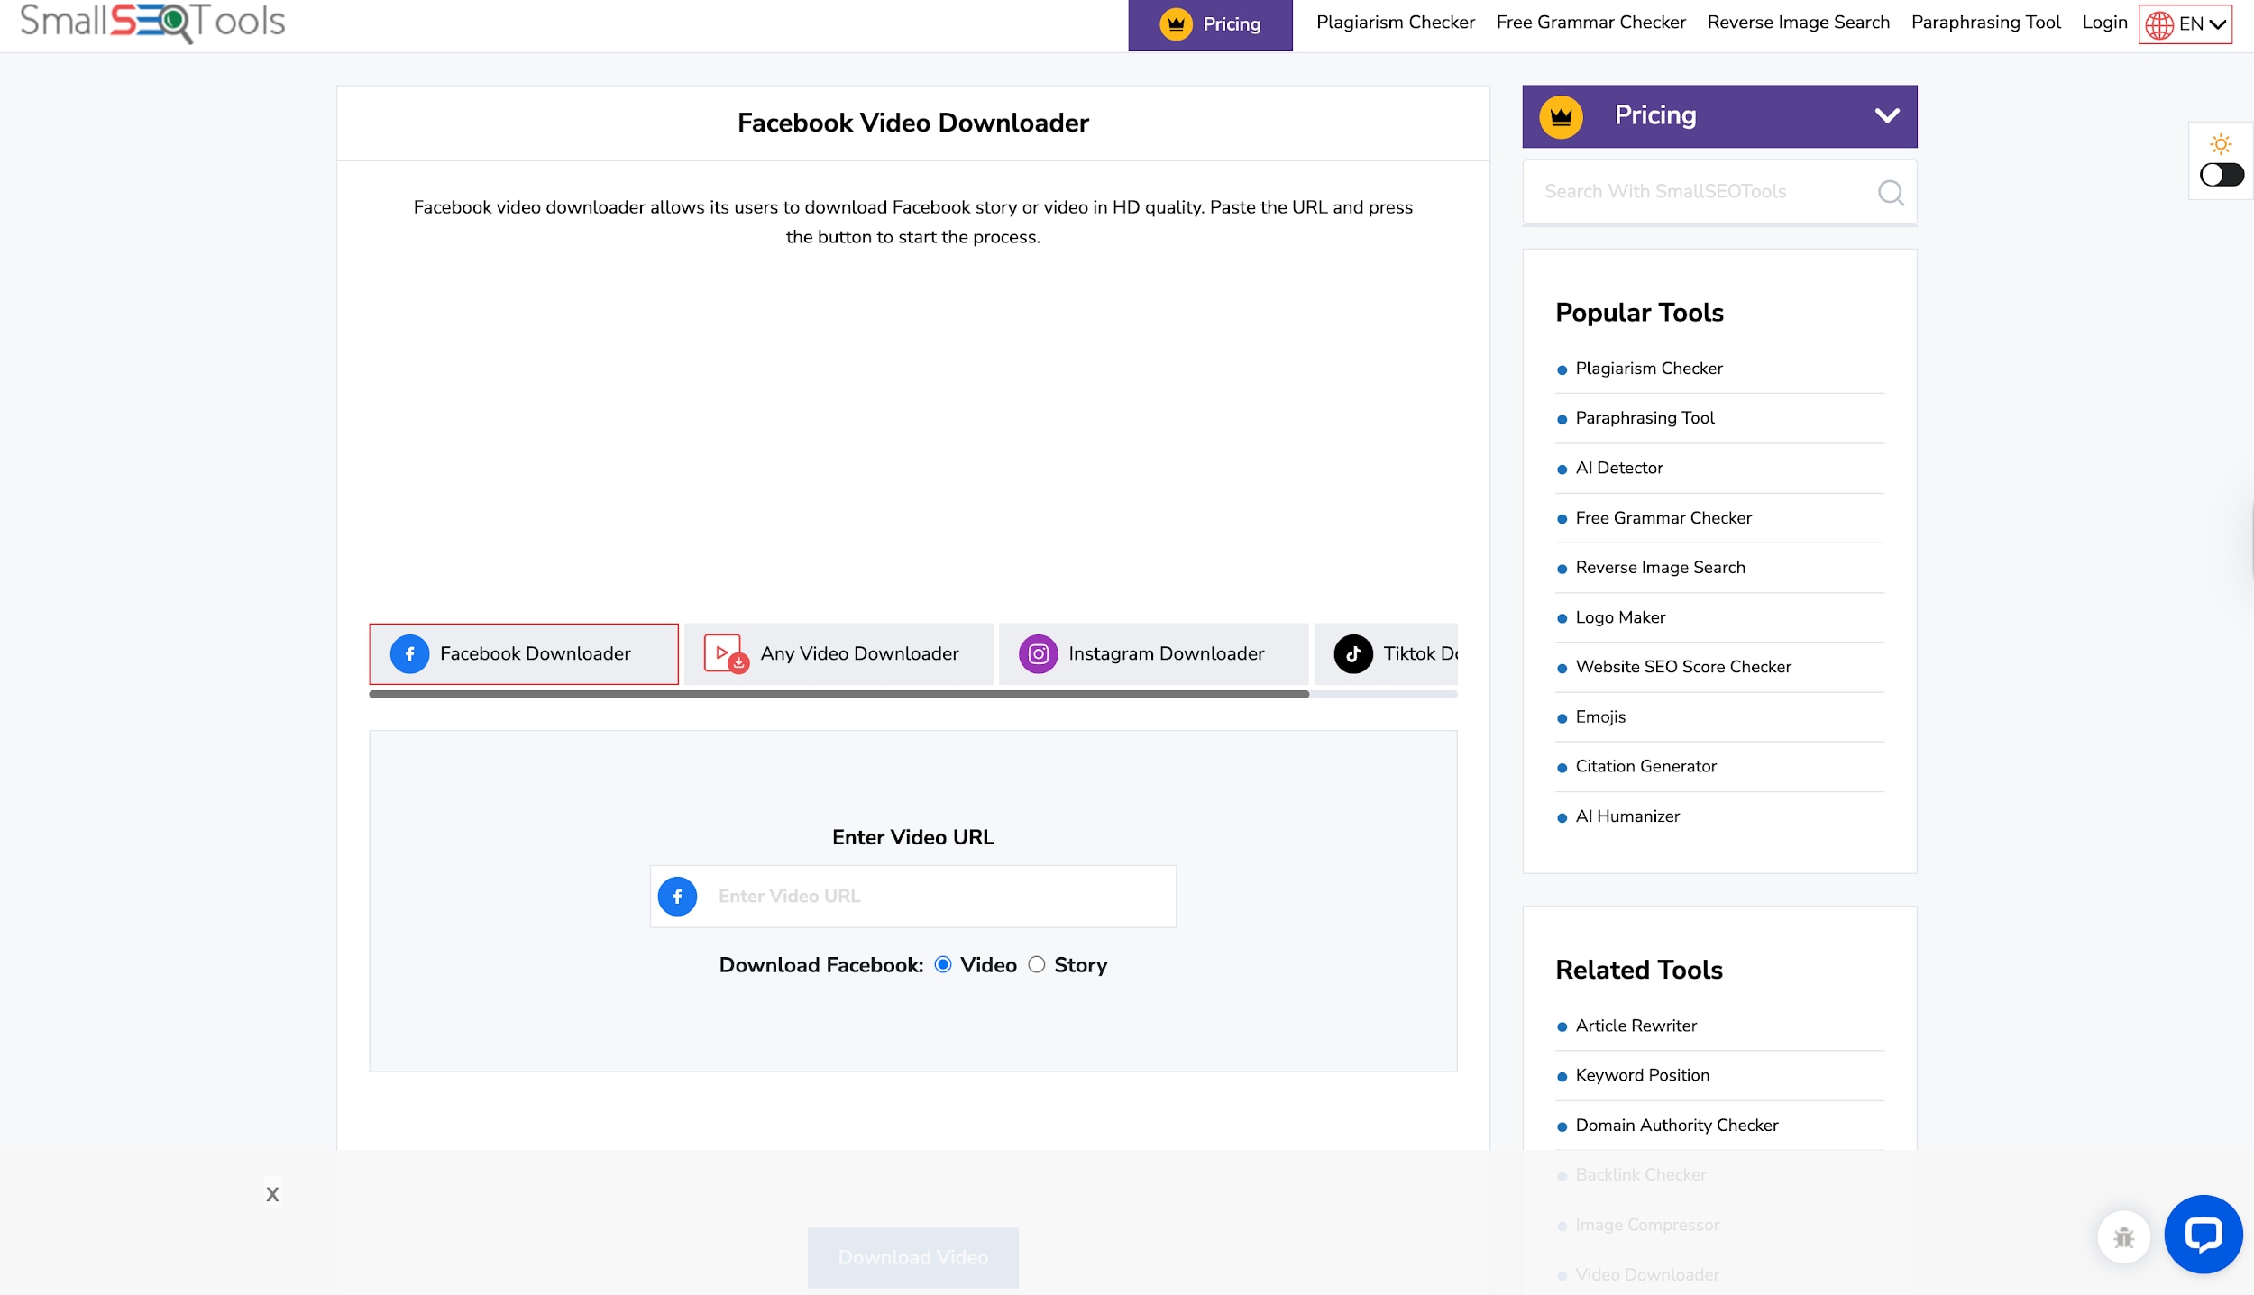The image size is (2254, 1295).
Task: Open the EN language dropdown
Action: tap(2185, 23)
